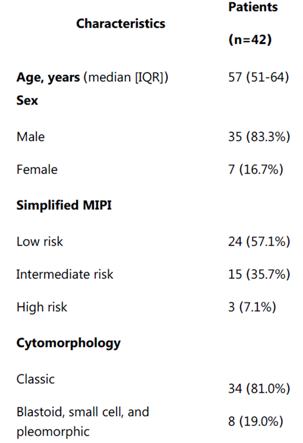Select the 15 (35.7%) value
The image size is (303, 443).
click(259, 275)
